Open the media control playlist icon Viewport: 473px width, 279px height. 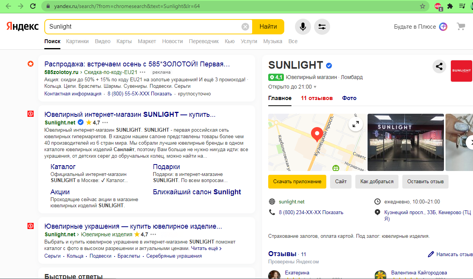[462, 6]
